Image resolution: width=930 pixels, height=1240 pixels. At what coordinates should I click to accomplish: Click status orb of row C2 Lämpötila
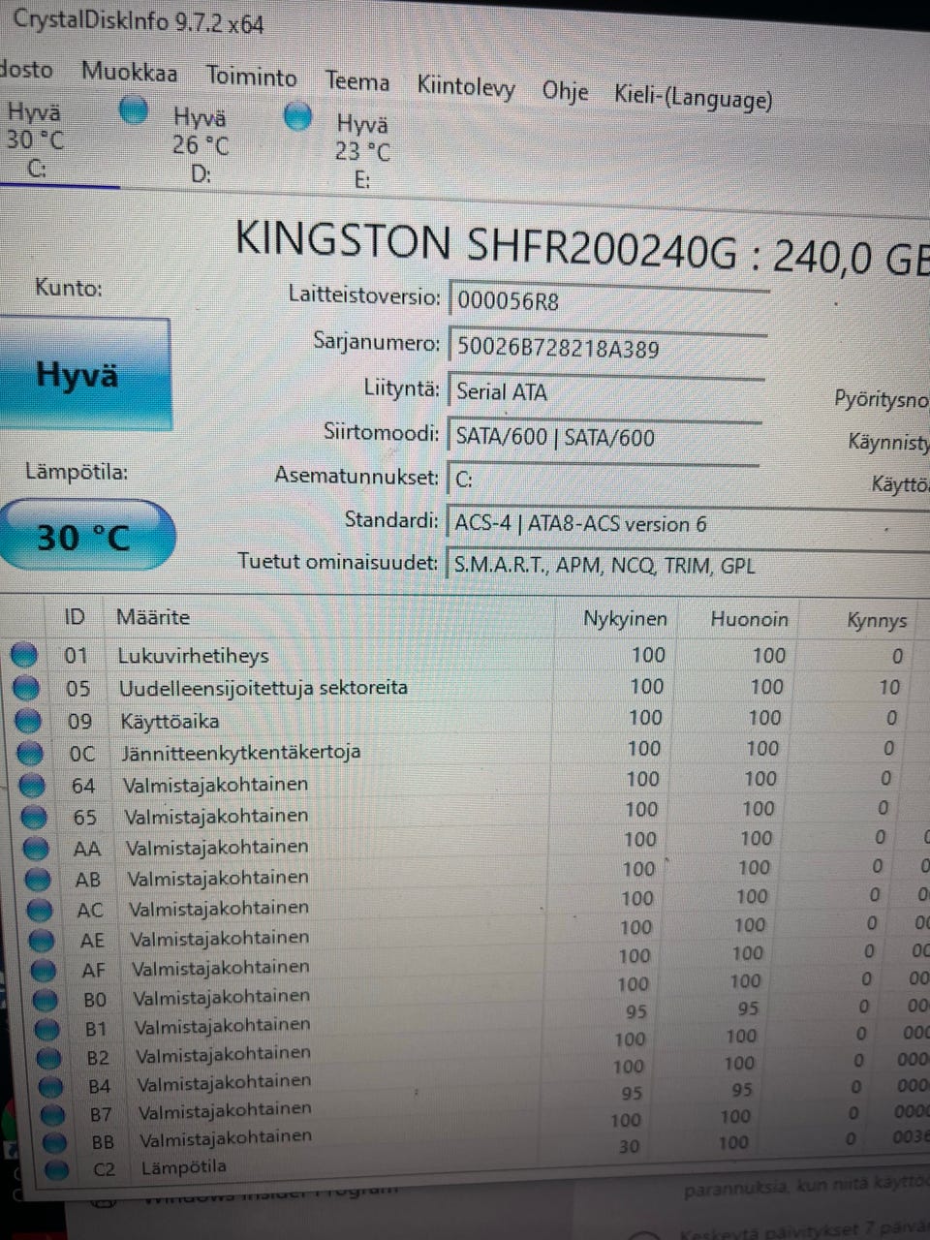tap(57, 1169)
